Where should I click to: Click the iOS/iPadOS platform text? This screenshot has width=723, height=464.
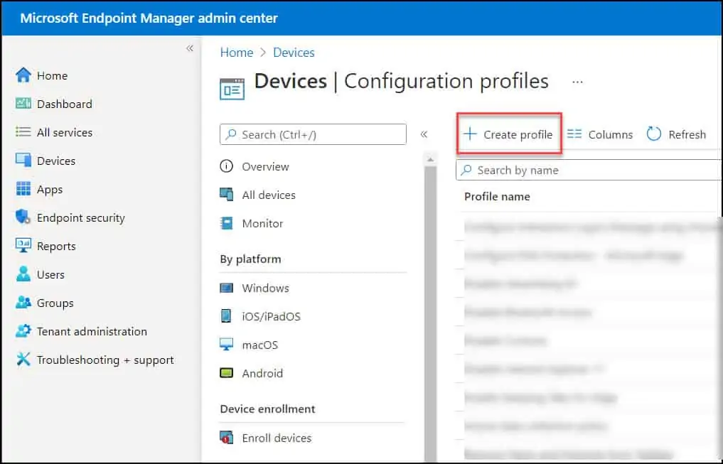[x=271, y=316]
